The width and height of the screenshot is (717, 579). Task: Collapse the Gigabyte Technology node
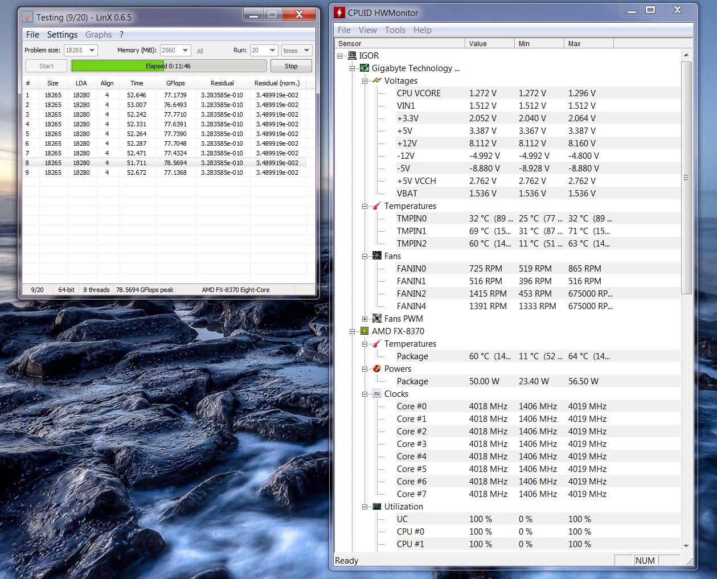353,68
